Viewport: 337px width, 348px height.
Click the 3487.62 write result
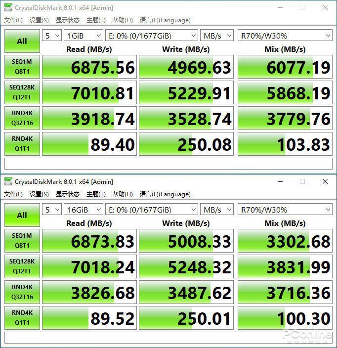(186, 292)
